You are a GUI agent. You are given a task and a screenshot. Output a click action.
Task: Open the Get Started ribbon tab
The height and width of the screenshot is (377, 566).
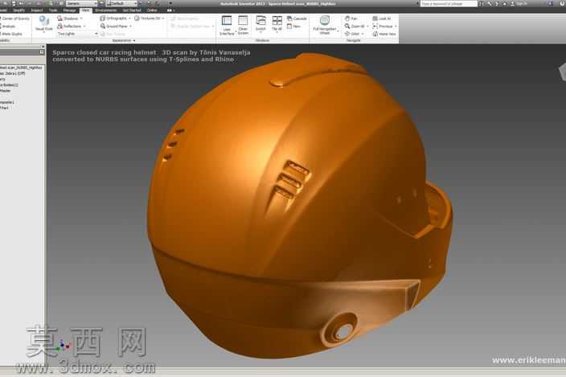(132, 10)
